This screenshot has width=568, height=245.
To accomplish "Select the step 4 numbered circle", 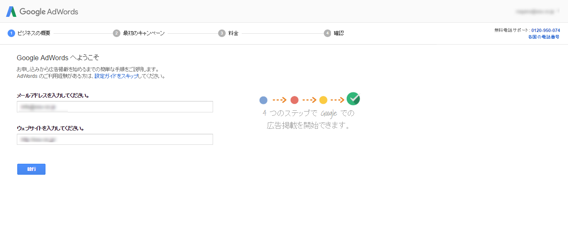I will click(x=328, y=33).
